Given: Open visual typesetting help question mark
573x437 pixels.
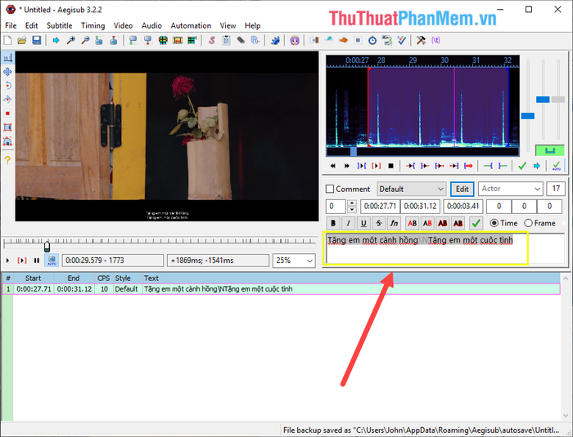Looking at the screenshot, I should [7, 160].
